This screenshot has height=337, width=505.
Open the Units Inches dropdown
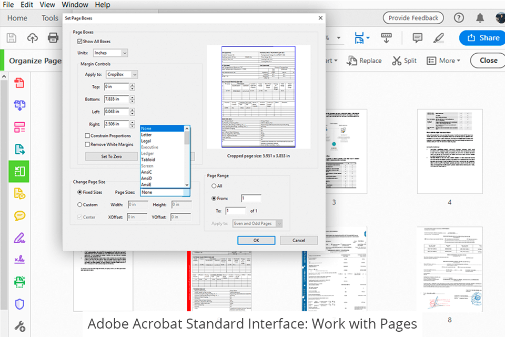[x=110, y=53]
